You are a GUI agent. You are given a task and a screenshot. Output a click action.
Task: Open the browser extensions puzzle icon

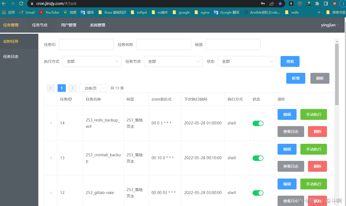tap(317, 4)
